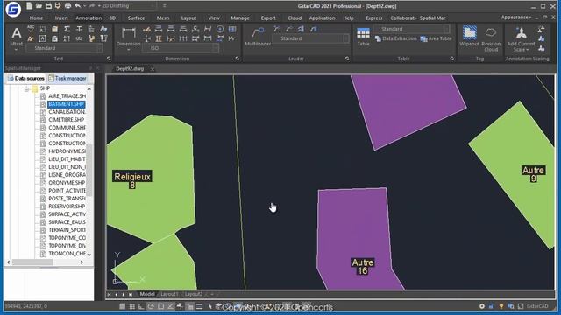Click the Save icon in quick access toolbar
Image resolution: width=561 pixels, height=315 pixels.
pyautogui.click(x=49, y=6)
